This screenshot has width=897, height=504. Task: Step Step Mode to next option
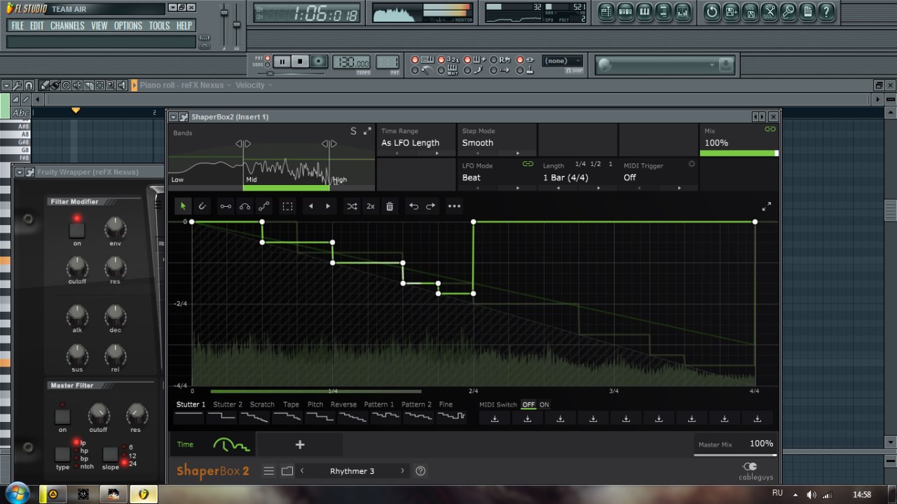(x=518, y=153)
